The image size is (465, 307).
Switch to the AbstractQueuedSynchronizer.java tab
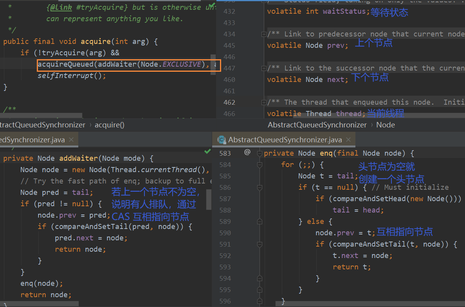click(284, 140)
